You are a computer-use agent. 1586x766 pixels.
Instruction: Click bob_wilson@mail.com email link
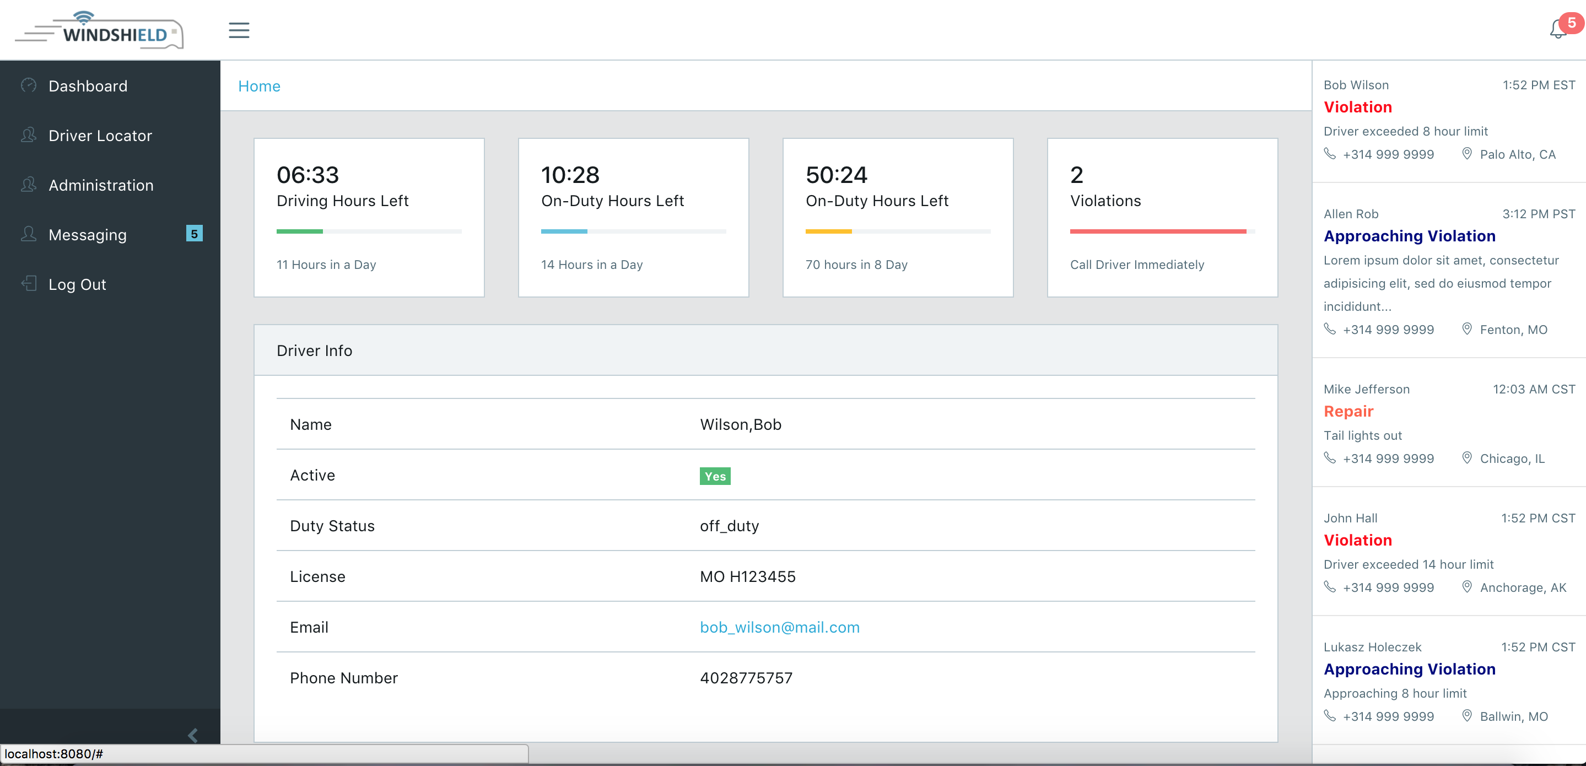click(x=779, y=627)
